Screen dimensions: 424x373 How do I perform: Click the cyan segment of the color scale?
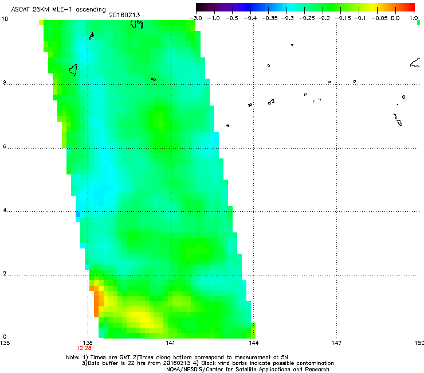(x=289, y=7)
